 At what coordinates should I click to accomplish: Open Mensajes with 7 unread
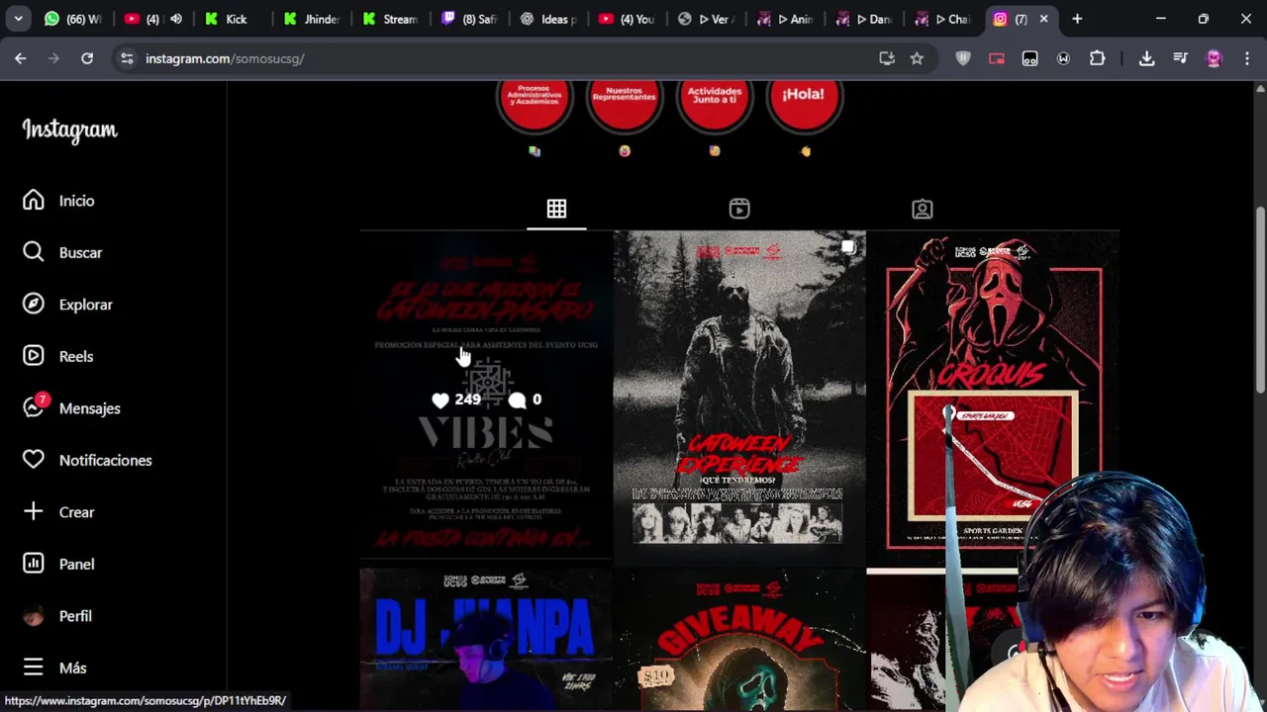(71, 408)
